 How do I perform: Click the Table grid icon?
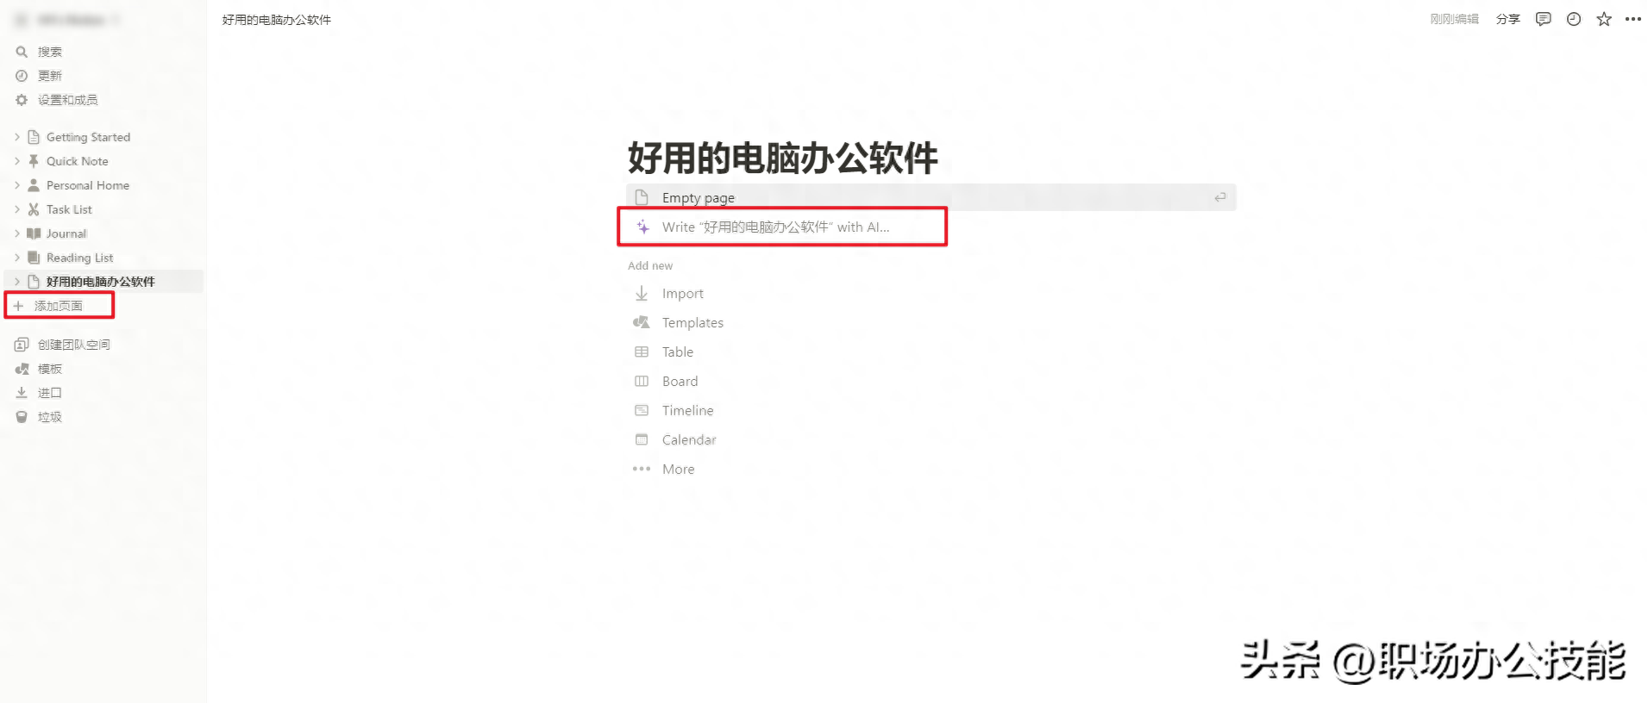coord(642,351)
